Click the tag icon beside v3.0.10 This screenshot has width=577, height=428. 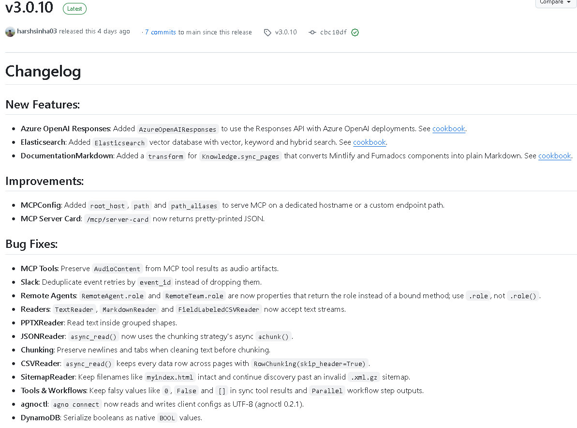click(x=267, y=32)
